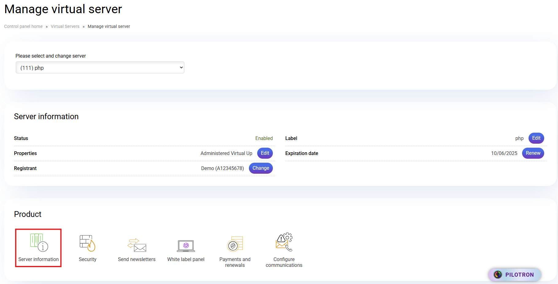Image resolution: width=558 pixels, height=284 pixels.
Task: Expand the server selection dropdown
Action: pos(100,68)
